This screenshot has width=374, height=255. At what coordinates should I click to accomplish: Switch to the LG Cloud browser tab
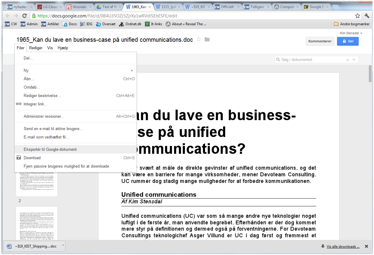point(48,7)
